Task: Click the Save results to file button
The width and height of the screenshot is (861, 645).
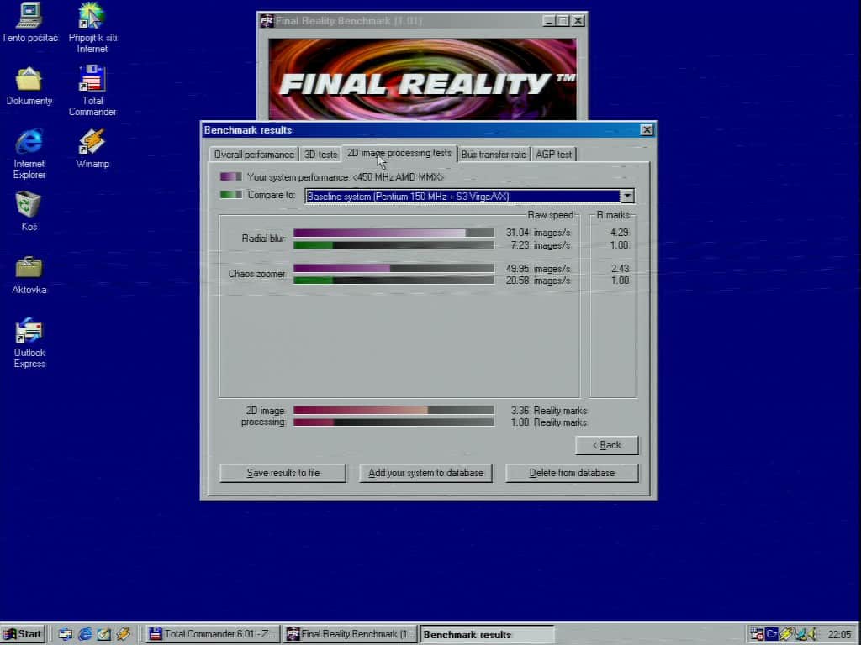Action: coord(283,473)
